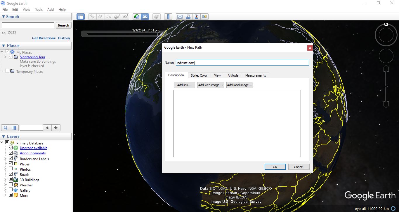This screenshot has height=212, width=399.
Task: Click the Name field in New Path dialog
Action: tap(242, 63)
